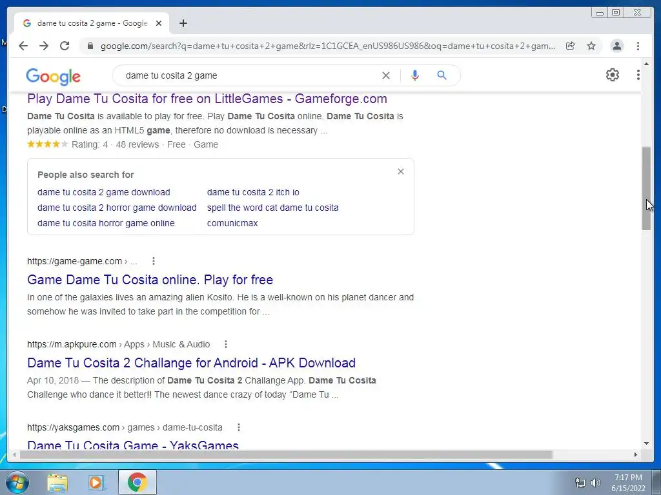Open the Chrome profile avatar
Image resolution: width=661 pixels, height=495 pixels.
click(x=616, y=46)
